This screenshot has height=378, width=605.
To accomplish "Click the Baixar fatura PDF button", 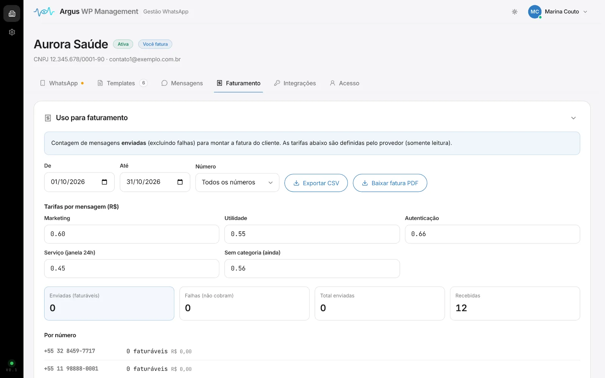I will click(390, 183).
